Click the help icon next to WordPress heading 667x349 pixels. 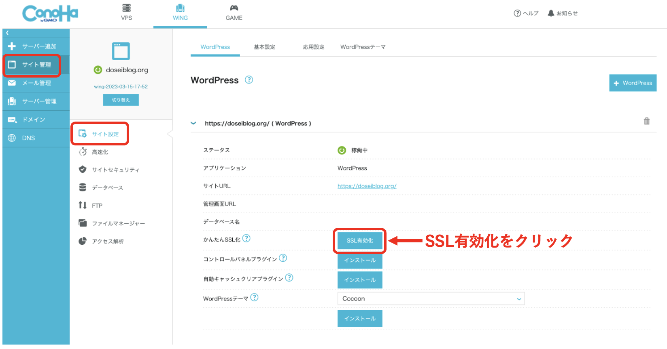(x=249, y=80)
